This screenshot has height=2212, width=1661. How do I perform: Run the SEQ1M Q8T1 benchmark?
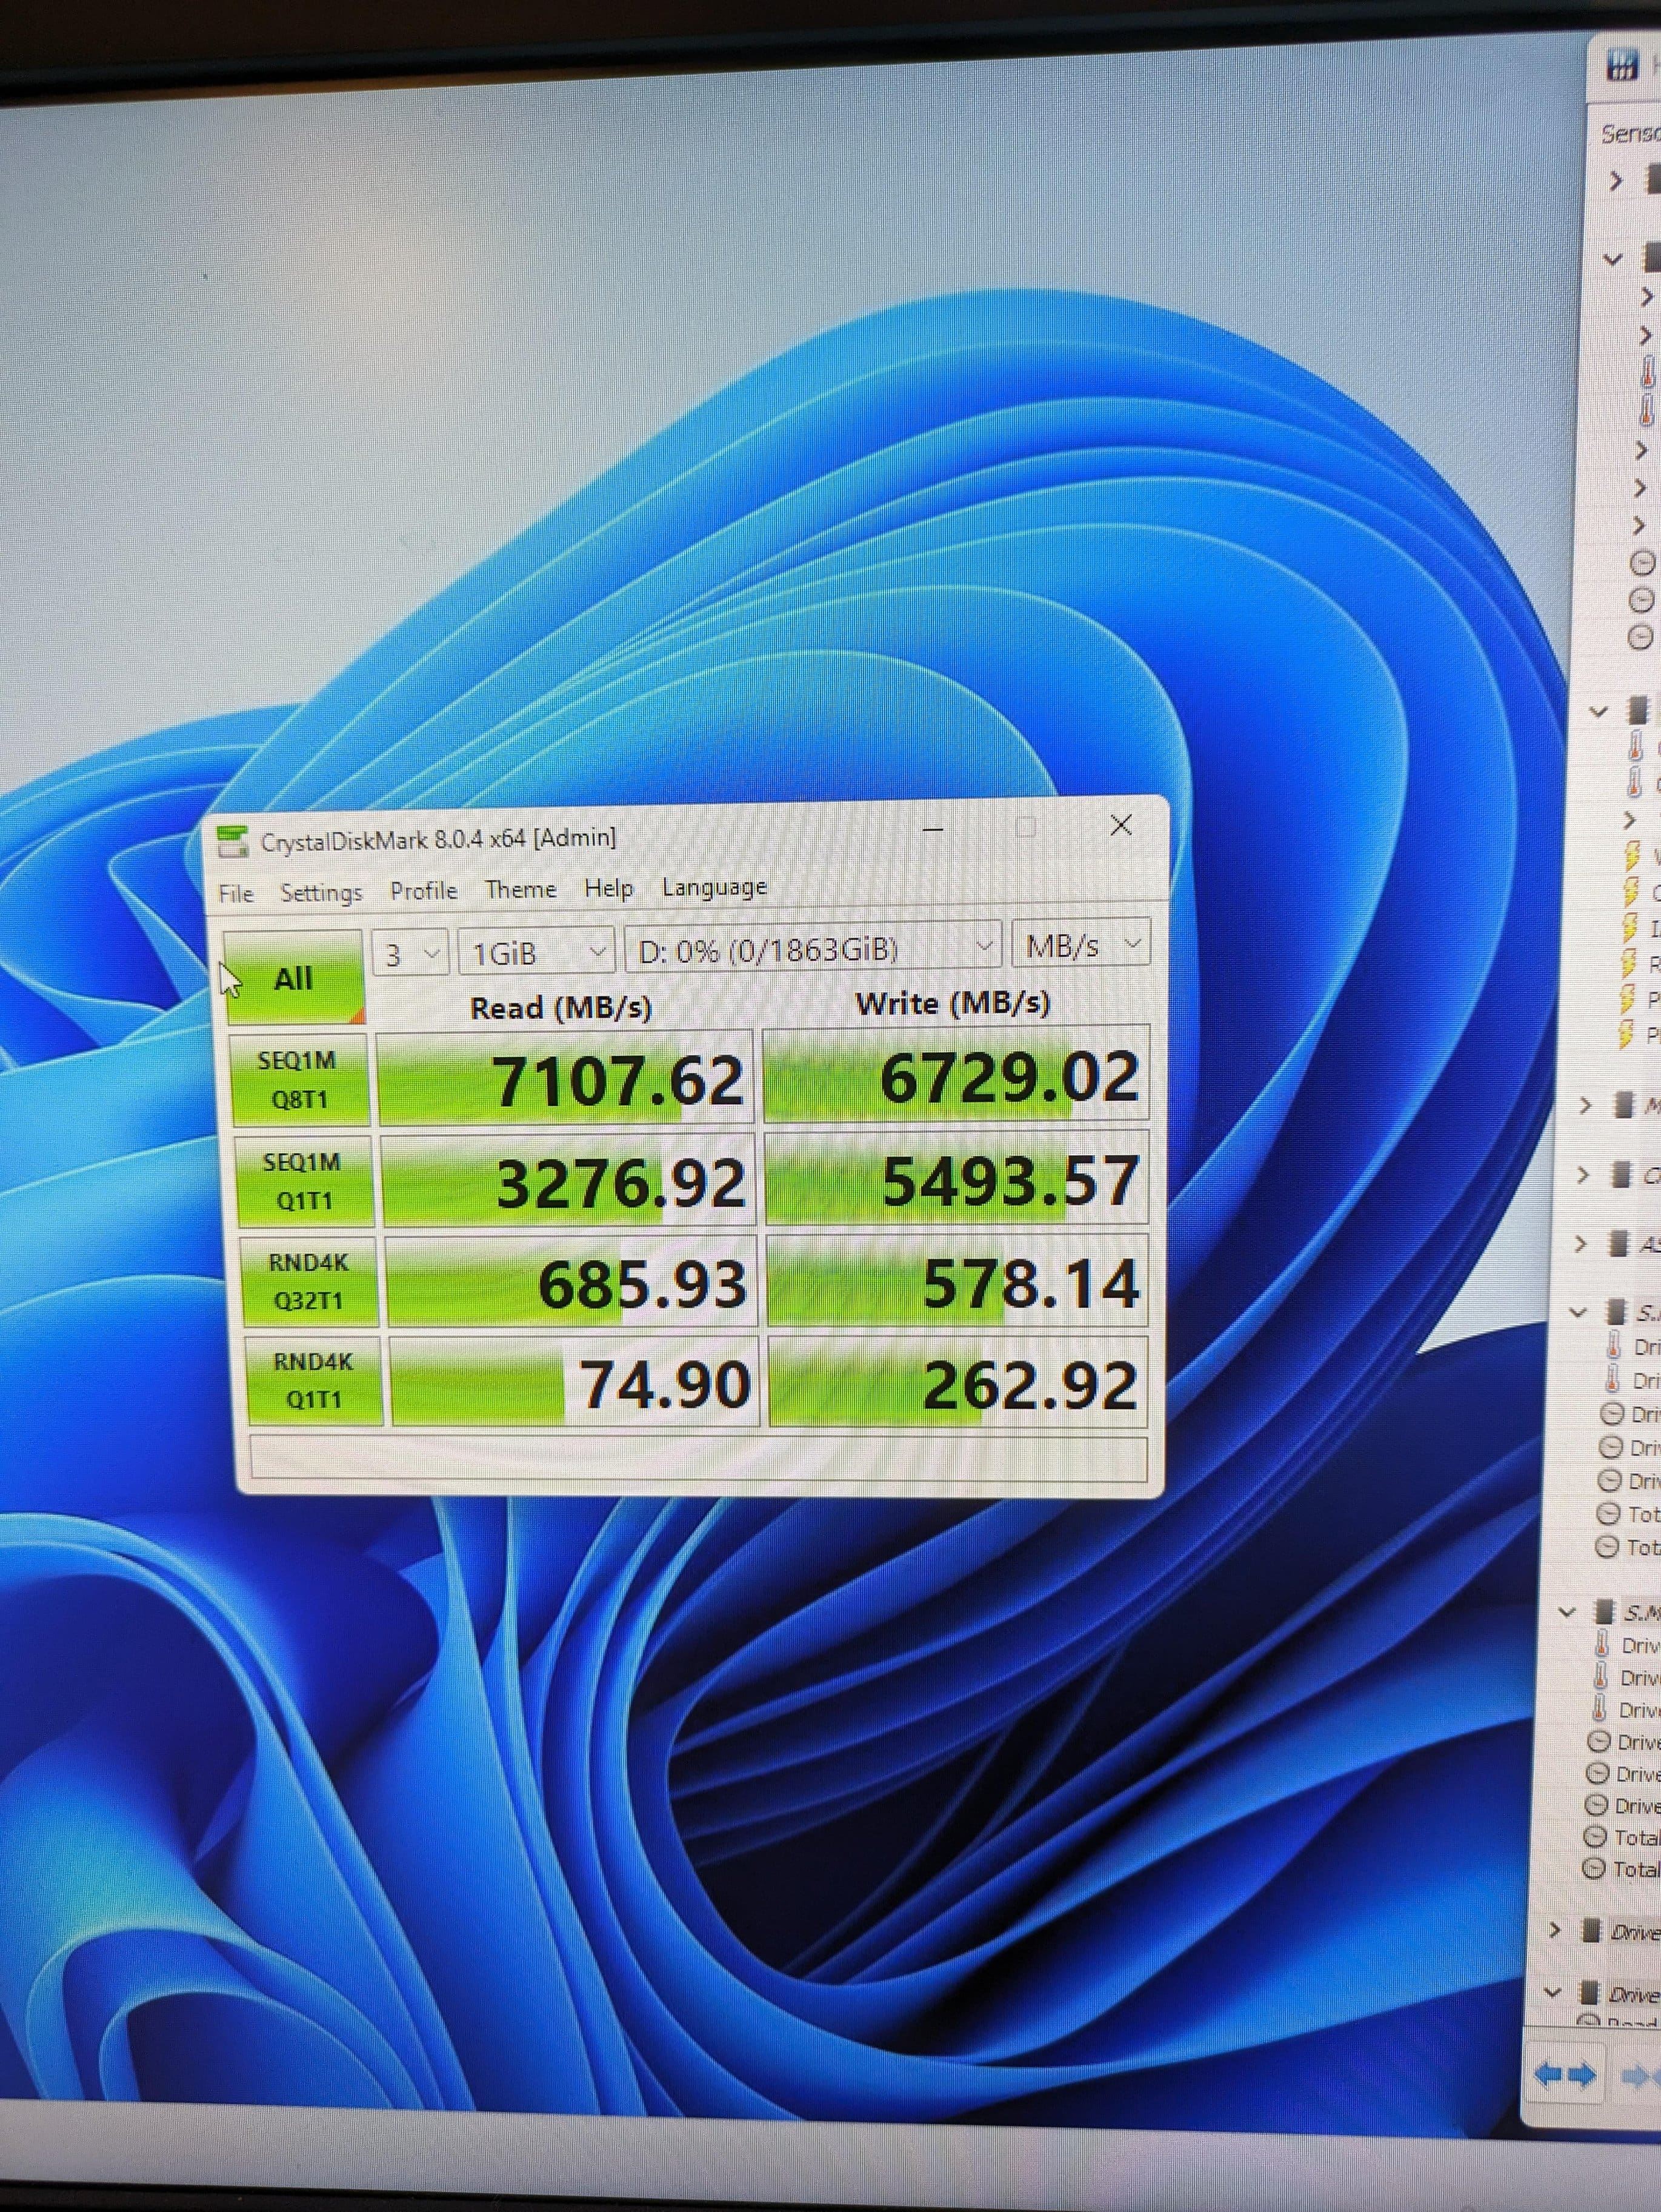pos(299,1080)
